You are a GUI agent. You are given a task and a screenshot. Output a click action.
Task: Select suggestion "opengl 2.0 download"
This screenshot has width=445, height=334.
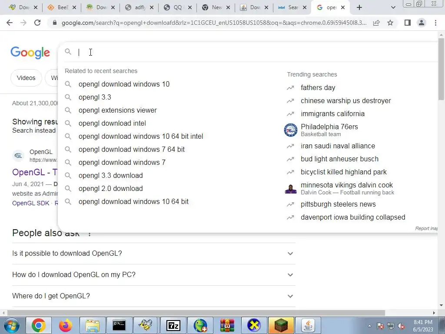pos(110,189)
